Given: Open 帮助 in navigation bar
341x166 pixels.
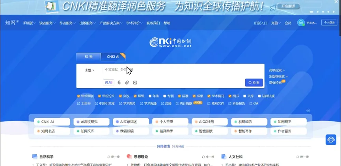Looking at the screenshot, I should (x=167, y=23).
